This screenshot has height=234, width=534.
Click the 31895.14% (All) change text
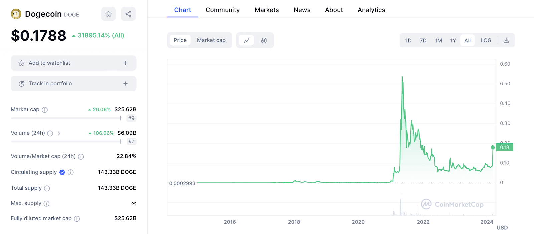click(x=101, y=35)
